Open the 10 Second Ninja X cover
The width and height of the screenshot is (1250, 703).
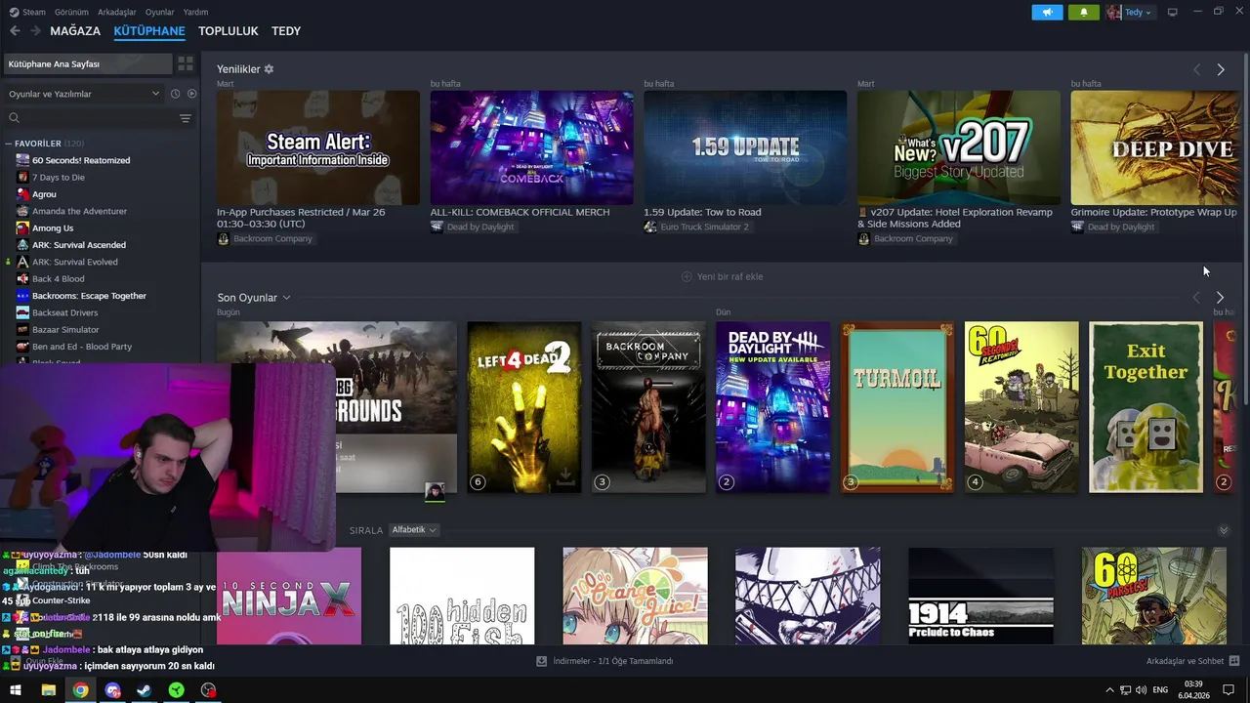(x=289, y=596)
